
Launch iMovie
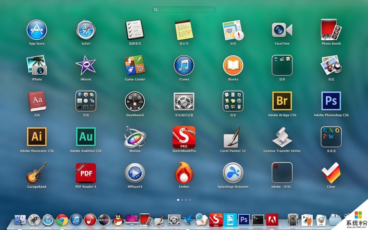tap(86, 65)
